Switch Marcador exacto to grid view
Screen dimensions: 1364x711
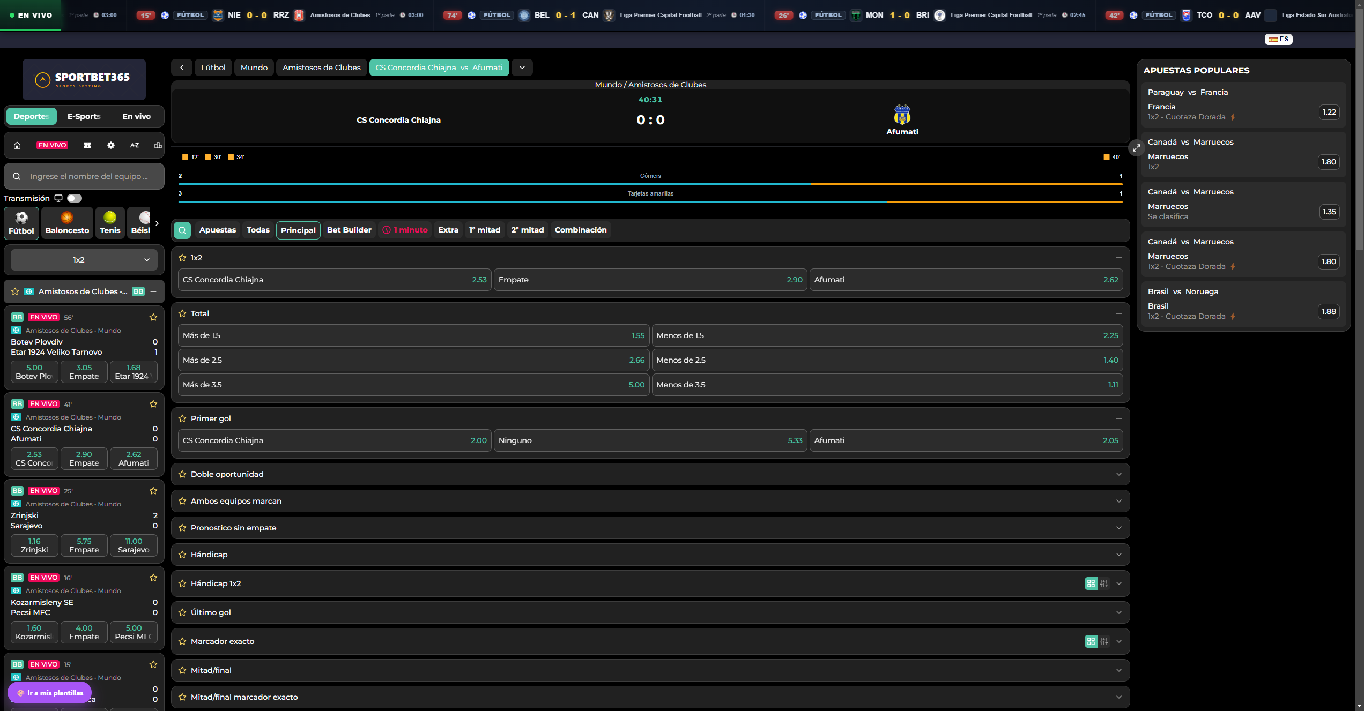pos(1091,641)
